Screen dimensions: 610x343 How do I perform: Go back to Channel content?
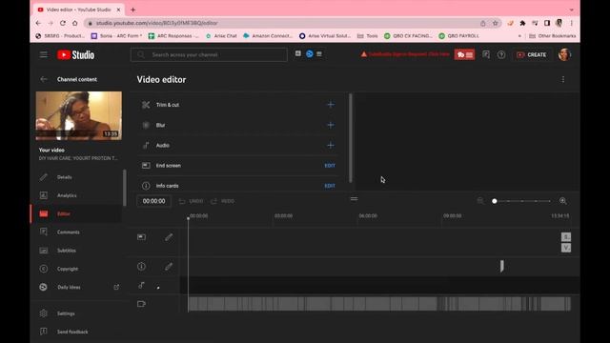tap(44, 79)
